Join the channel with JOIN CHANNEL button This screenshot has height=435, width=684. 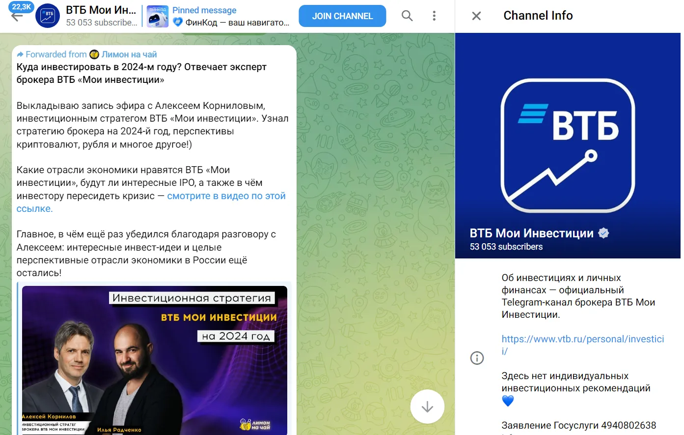[x=342, y=16]
